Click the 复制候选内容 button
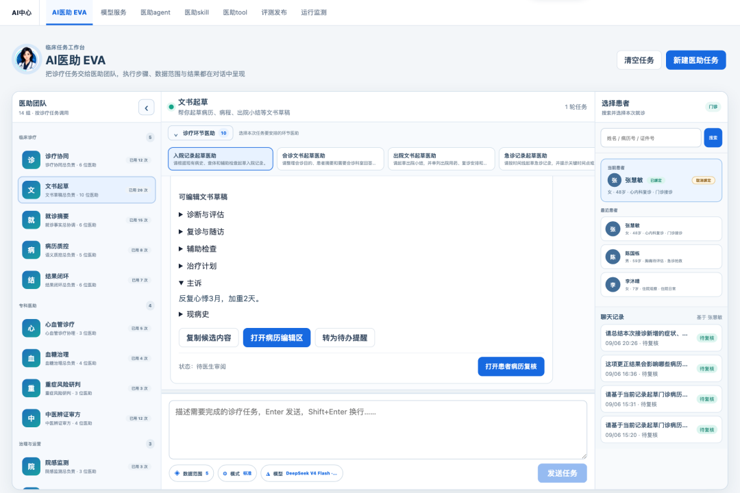Image resolution: width=740 pixels, height=493 pixels. pyautogui.click(x=208, y=338)
